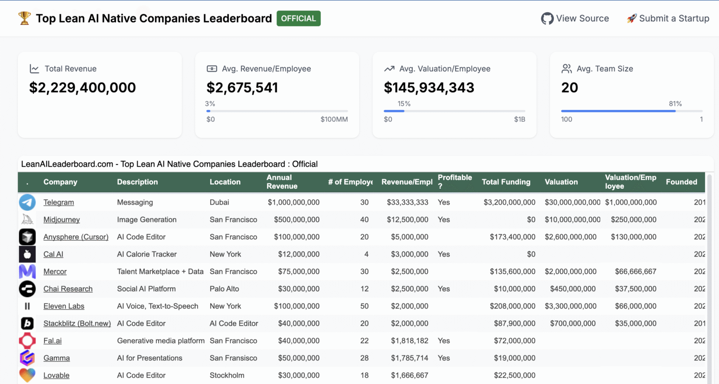Click the table's vertical scrollbar

click(x=710, y=279)
